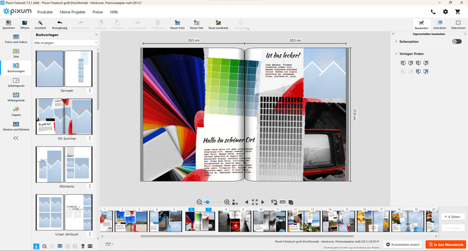The image size is (468, 251).
Task: Go to previous page spread
Action: click(246, 202)
